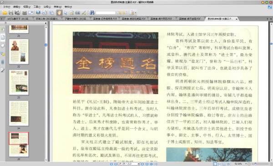Toggle single page layout mode
Viewport: 273px width, 166px height.
[215, 164]
